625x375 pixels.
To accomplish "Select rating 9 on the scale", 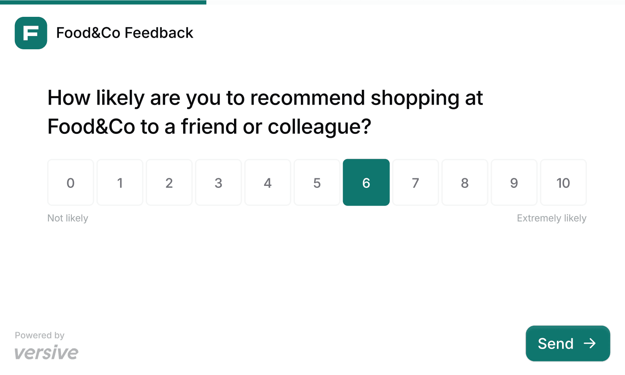I will coord(514,183).
